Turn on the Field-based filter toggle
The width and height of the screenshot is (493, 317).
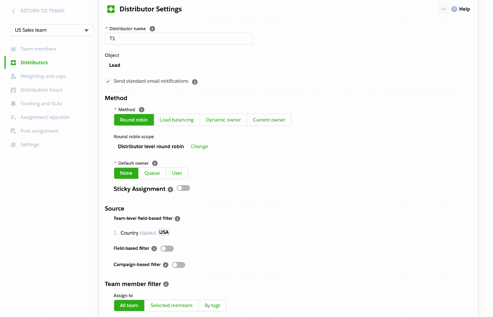167,249
